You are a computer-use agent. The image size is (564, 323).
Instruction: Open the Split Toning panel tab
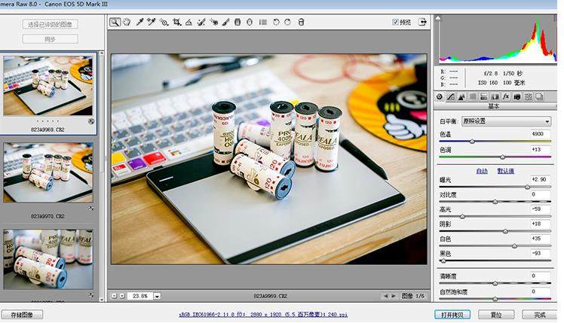pos(484,96)
